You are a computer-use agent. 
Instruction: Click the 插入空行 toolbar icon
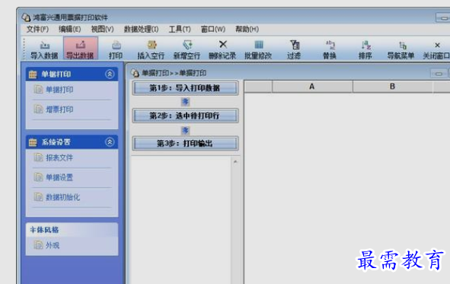tap(152, 45)
